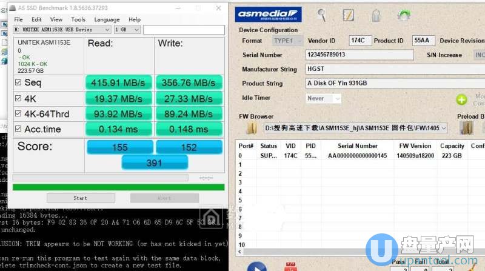Disable the Acc.time test checkbox
Screen dimensions: 485x271
(x=18, y=129)
